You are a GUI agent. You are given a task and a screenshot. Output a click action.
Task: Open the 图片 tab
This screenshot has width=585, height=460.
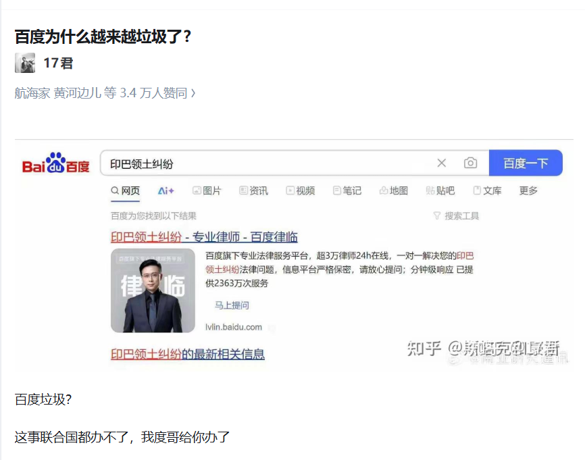[207, 190]
